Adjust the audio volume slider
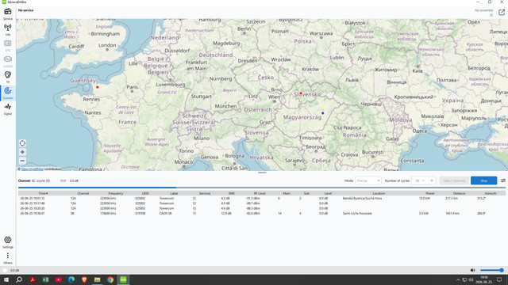The image size is (508, 285). coord(492,270)
